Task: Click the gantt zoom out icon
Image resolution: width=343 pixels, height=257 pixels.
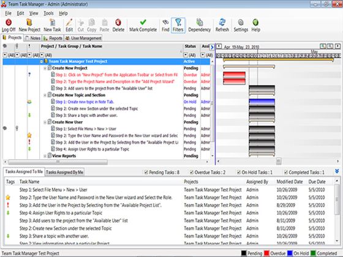Action: (x=330, y=47)
